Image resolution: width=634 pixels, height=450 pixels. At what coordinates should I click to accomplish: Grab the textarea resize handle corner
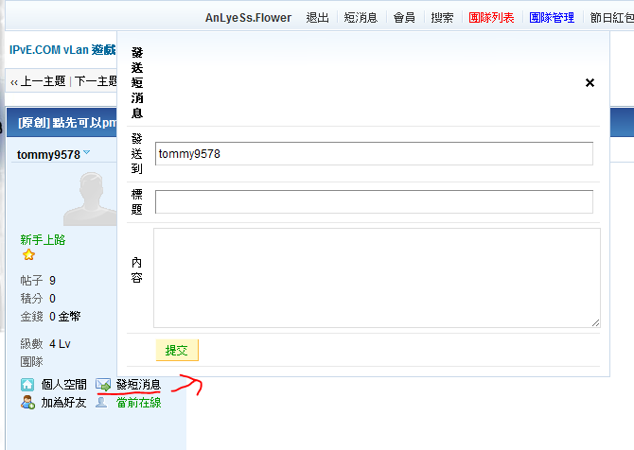tap(595, 322)
